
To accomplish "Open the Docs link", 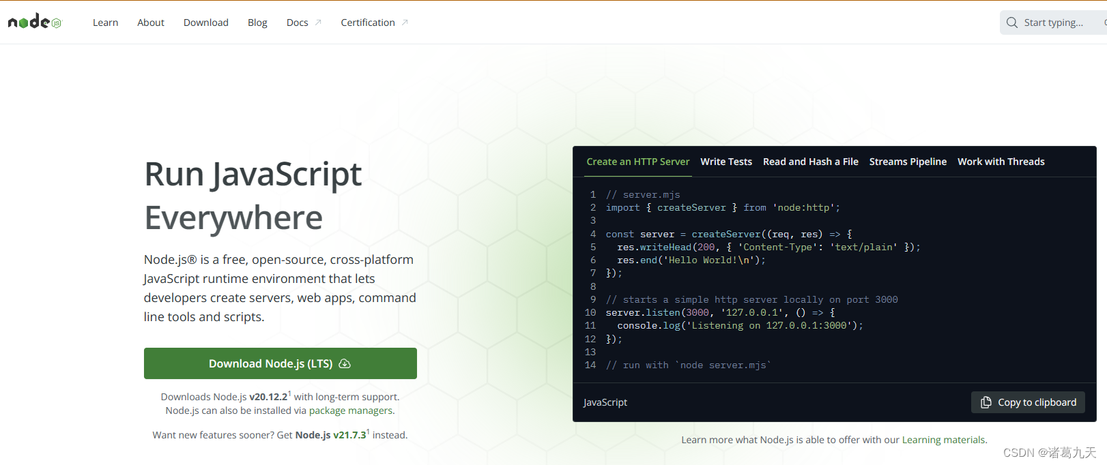I will pyautogui.click(x=298, y=22).
